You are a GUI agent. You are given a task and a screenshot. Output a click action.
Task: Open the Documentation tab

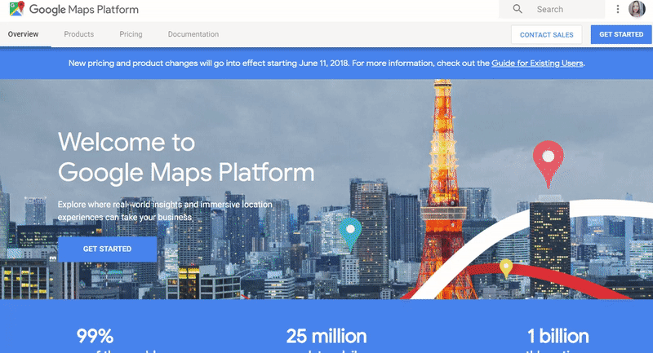(x=193, y=34)
